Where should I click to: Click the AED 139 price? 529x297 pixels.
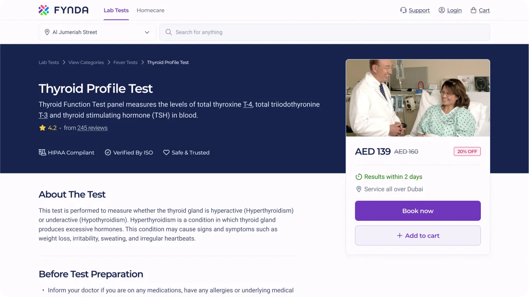pyautogui.click(x=373, y=152)
